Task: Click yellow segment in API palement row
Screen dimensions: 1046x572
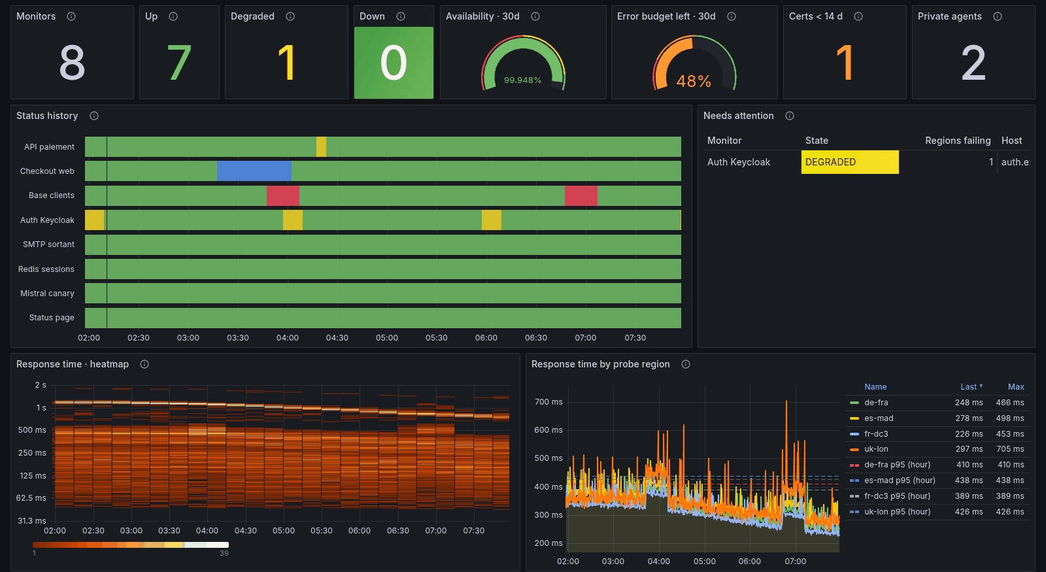Action: tap(321, 147)
